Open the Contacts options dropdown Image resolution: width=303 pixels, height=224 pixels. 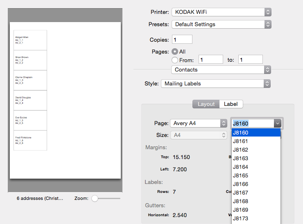tap(221, 70)
